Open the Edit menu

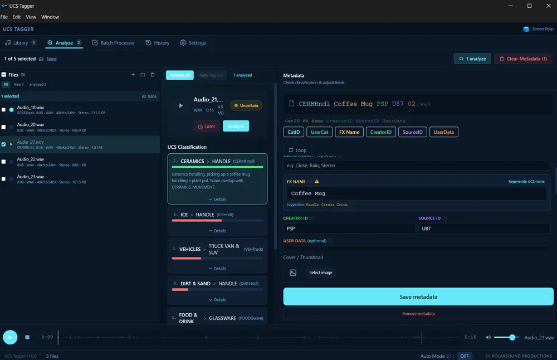point(16,17)
